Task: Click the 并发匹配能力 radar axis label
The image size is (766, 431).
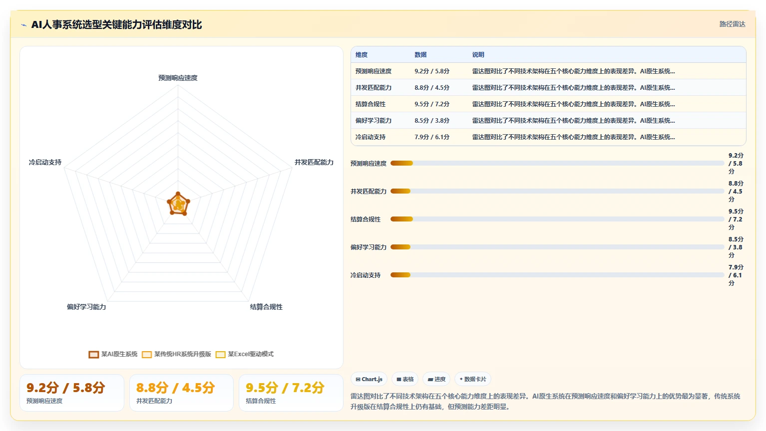Action: (x=314, y=162)
